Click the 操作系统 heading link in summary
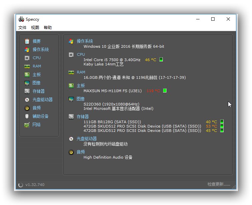 click(85, 41)
